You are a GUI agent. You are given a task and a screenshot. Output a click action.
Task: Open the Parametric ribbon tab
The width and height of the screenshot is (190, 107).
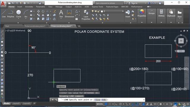40,7
